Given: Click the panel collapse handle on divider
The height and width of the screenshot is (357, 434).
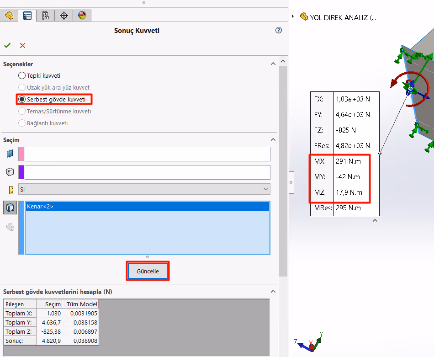Looking at the screenshot, I should [x=291, y=182].
